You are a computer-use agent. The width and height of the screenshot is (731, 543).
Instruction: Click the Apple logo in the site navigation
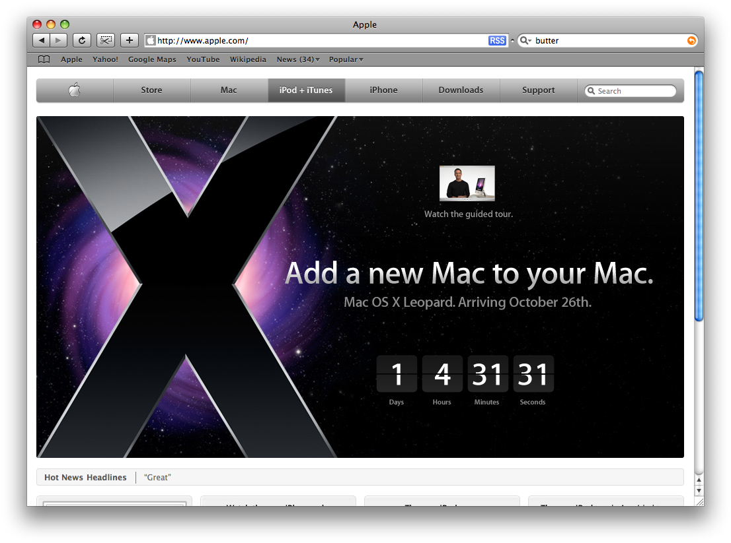(75, 90)
